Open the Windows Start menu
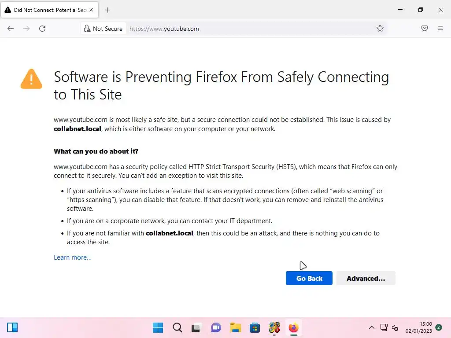This screenshot has height=338, width=451. 158,328
